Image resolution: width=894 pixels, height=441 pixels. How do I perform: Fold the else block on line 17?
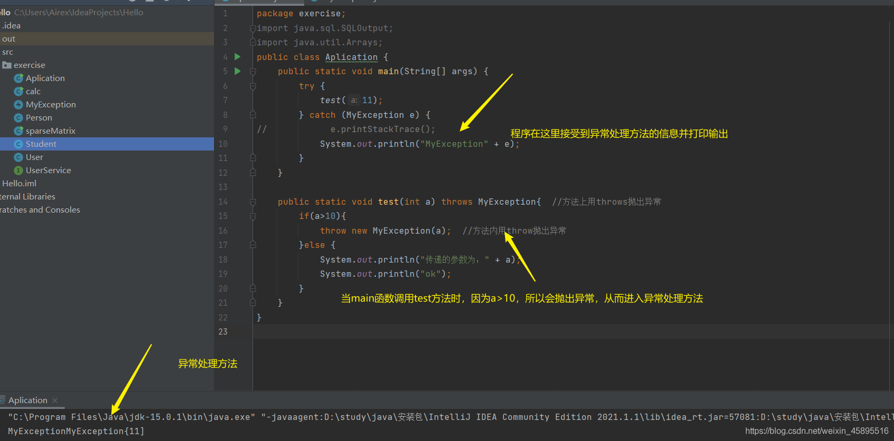[253, 245]
